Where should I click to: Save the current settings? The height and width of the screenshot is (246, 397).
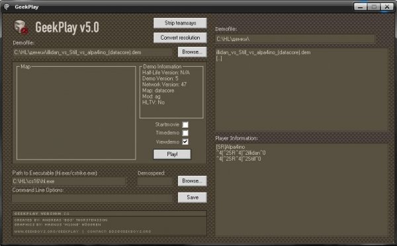[192, 198]
